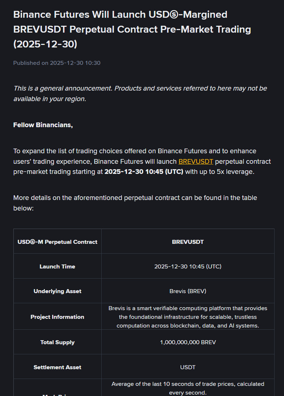Select the "Underlying Asset" row label
The image size is (284, 396).
[58, 291]
